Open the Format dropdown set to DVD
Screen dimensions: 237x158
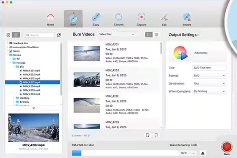coord(209,76)
